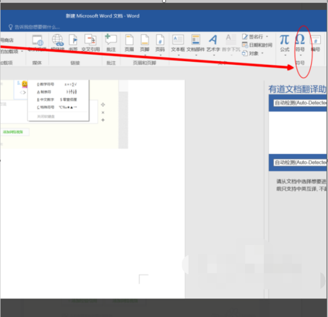The image size is (328, 317).
Task: Open the lower Auto-Detected language dropdown in Youdao panel
Action: coord(300,162)
